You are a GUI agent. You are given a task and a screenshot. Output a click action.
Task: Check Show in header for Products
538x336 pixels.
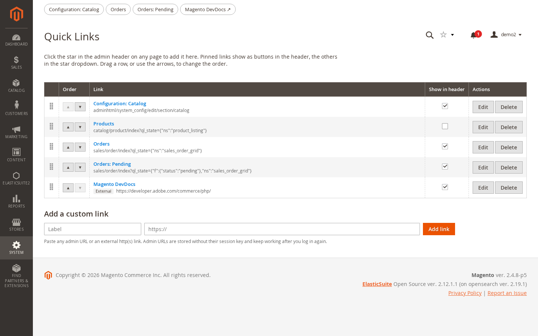445,126
